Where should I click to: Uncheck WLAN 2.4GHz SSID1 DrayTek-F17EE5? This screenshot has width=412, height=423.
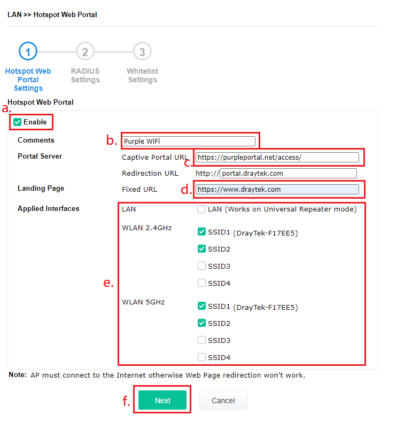point(201,232)
